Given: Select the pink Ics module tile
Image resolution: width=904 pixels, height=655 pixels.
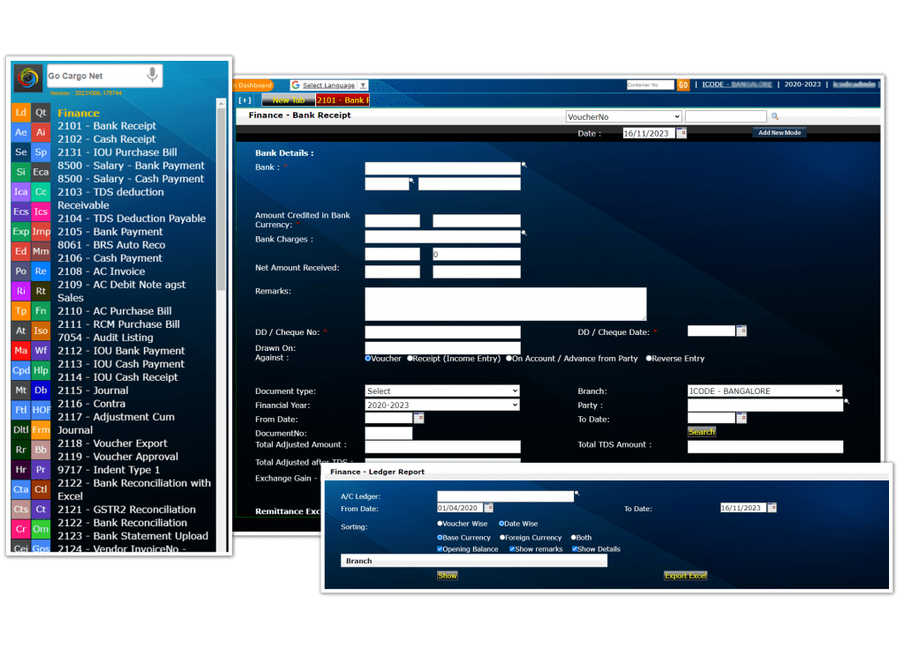Looking at the screenshot, I should (x=41, y=212).
